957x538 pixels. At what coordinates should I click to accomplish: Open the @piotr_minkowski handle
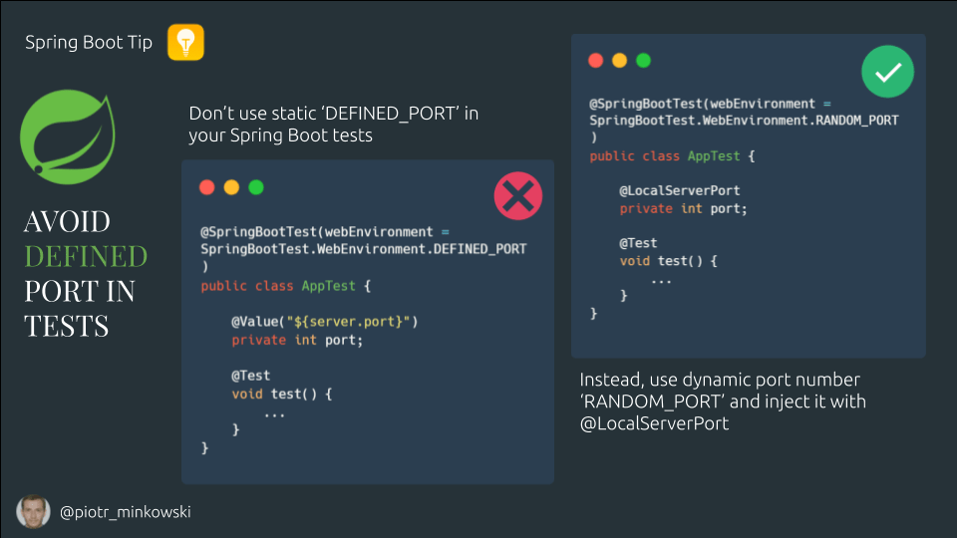click(x=126, y=512)
